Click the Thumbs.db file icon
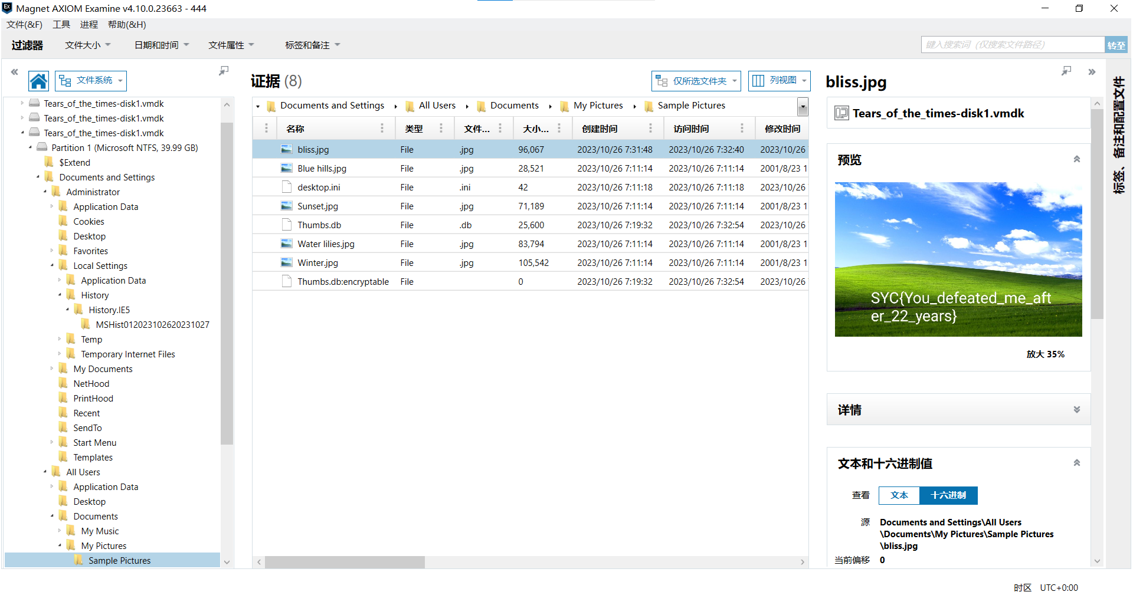Screen dimensions: 1133x605 (287, 225)
